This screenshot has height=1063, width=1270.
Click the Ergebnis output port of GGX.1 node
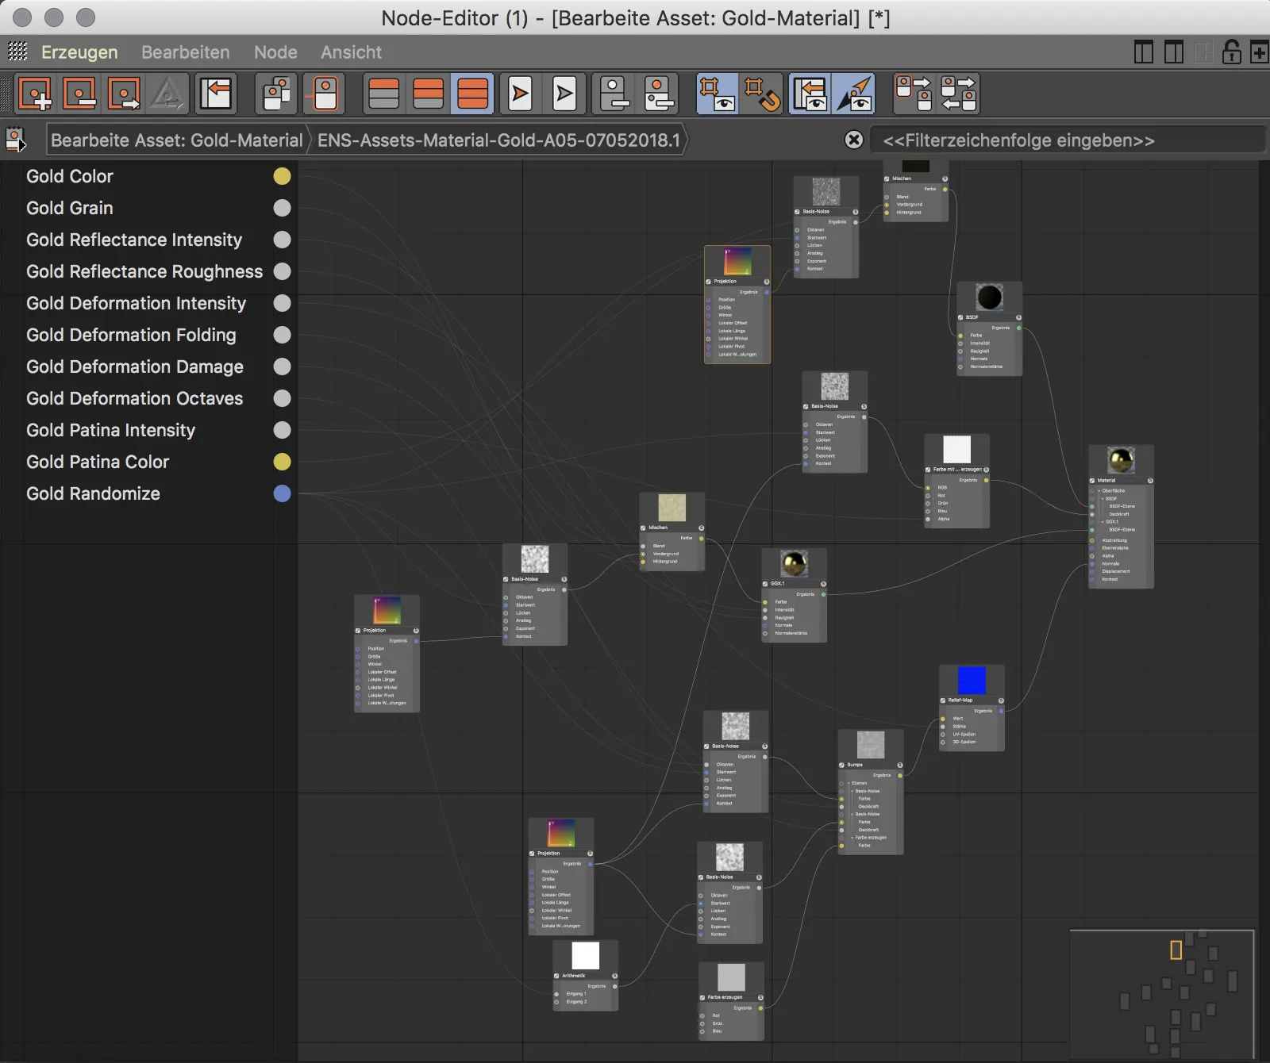click(823, 594)
